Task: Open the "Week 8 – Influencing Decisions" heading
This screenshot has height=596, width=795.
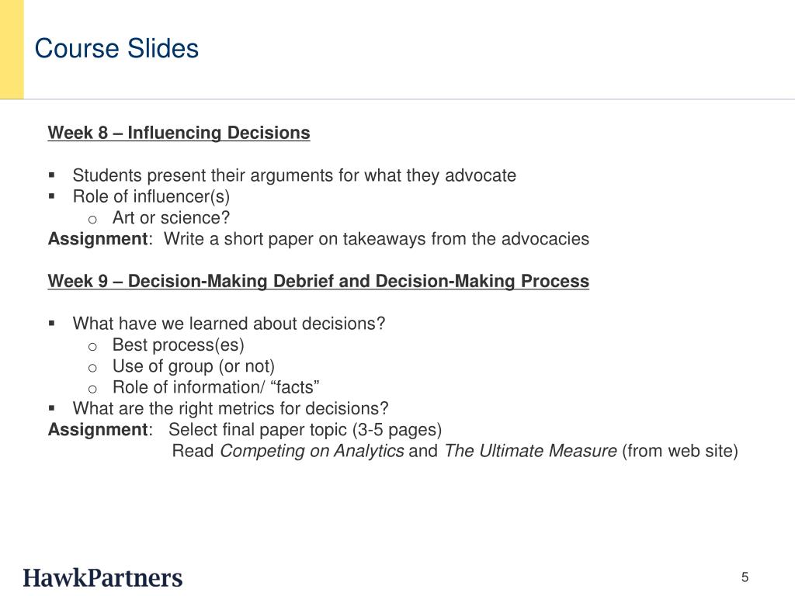Action: [179, 133]
